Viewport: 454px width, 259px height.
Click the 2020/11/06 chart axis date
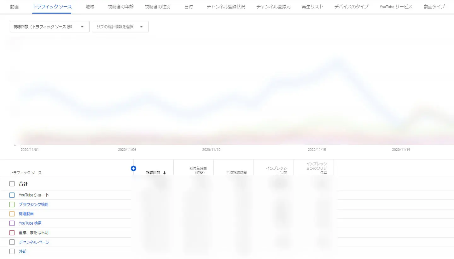(x=127, y=150)
